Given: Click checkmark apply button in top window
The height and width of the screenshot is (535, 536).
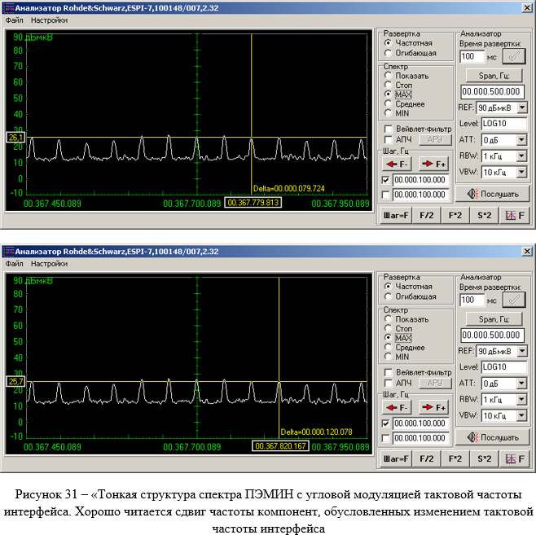Looking at the screenshot, I should coord(514,57).
